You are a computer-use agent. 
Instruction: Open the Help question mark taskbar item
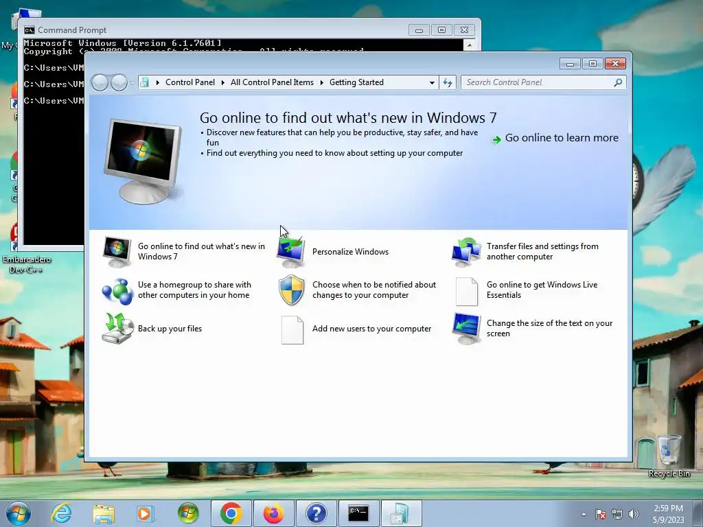tap(316, 513)
